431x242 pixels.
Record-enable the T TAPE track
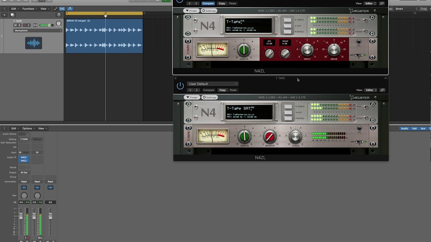pyautogui.click(x=25, y=25)
